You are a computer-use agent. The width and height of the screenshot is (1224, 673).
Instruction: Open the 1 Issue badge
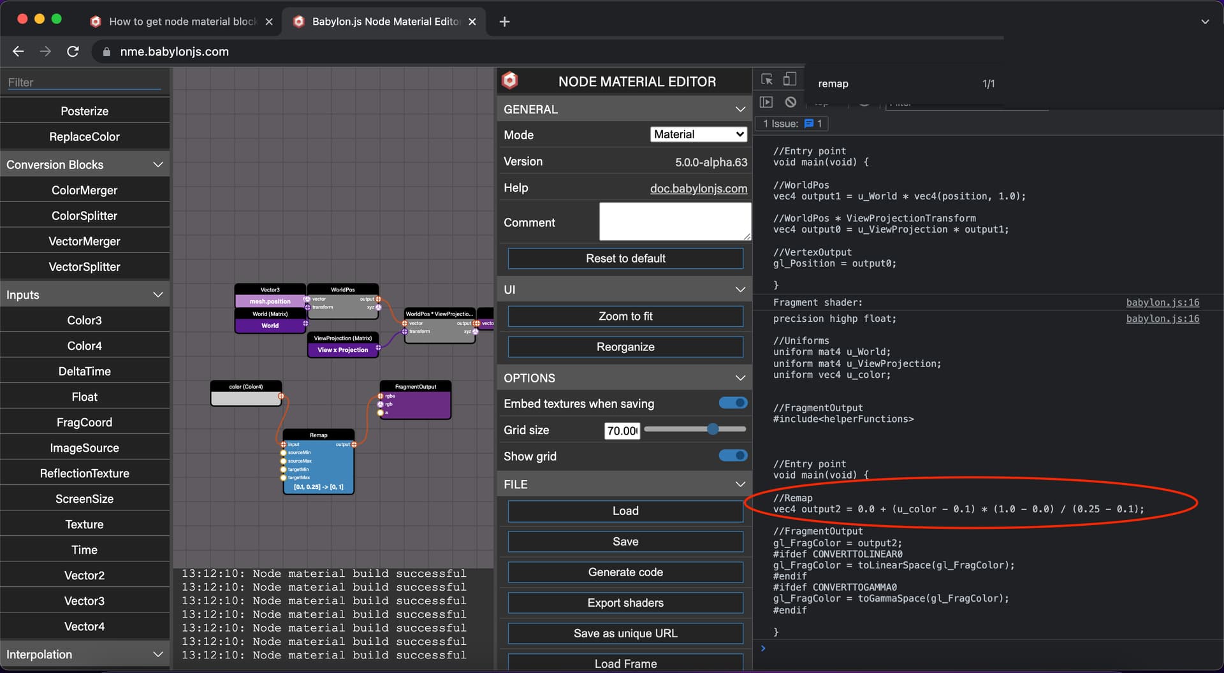pyautogui.click(x=792, y=124)
